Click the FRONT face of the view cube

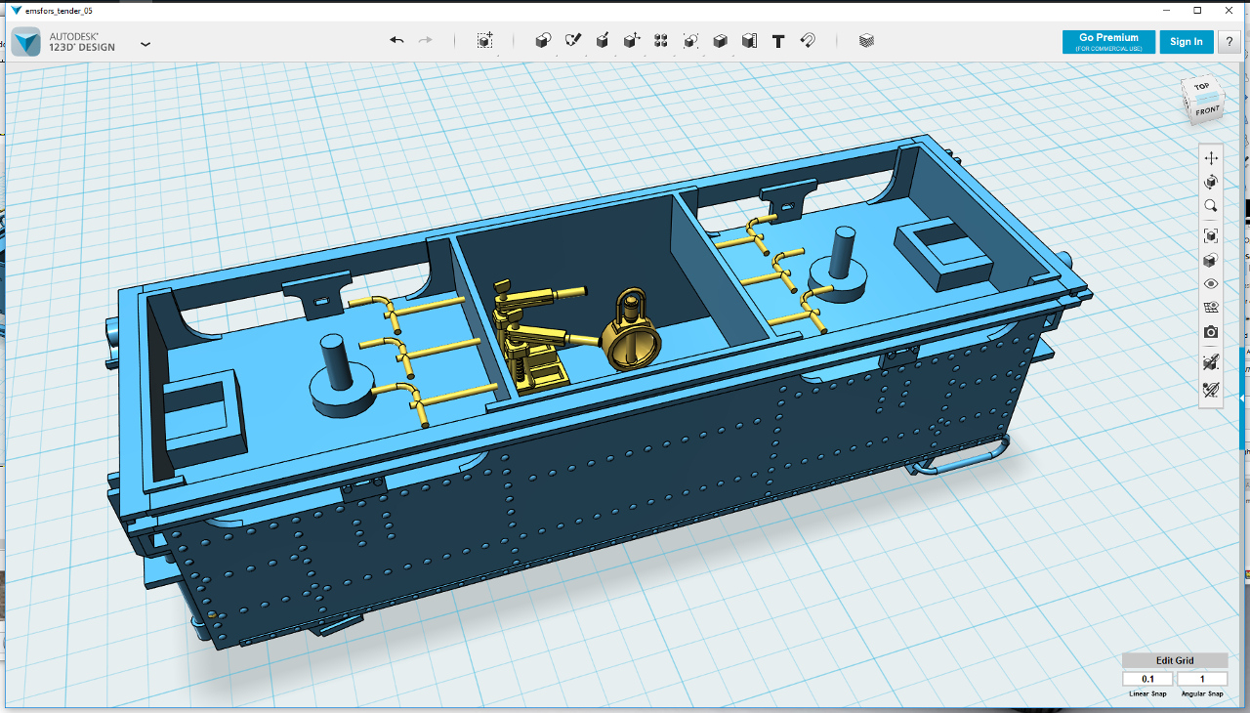1207,110
